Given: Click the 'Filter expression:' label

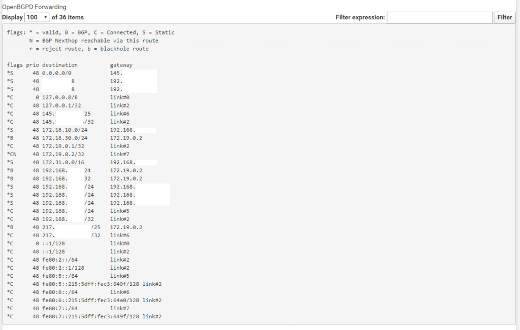Looking at the screenshot, I should coord(360,17).
